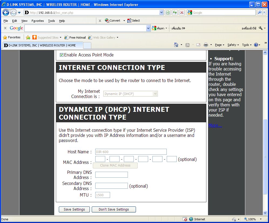Open a new blank tab
The height and width of the screenshot is (223, 269).
[87, 46]
